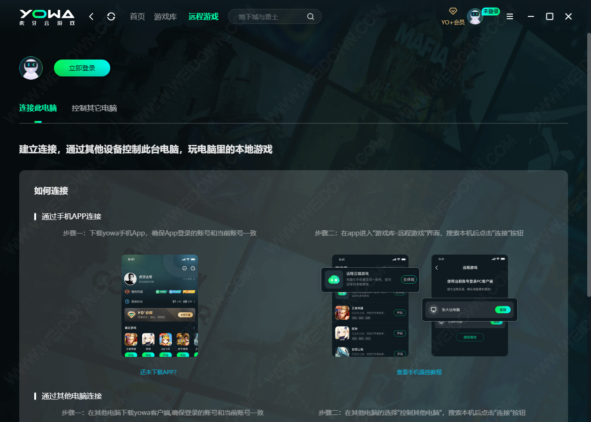Open the 首页 tab
Image resolution: width=591 pixels, height=422 pixels.
[x=137, y=16]
